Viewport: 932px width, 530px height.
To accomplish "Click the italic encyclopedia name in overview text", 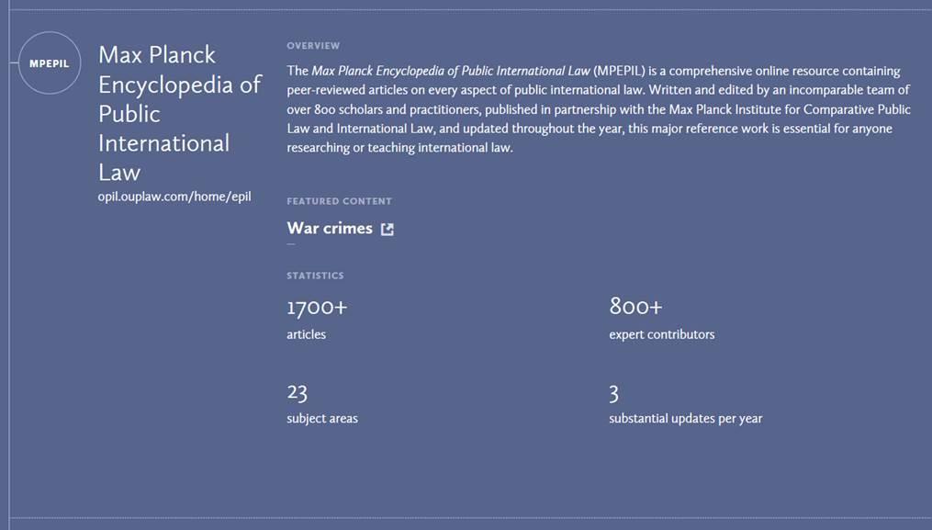I will point(451,71).
